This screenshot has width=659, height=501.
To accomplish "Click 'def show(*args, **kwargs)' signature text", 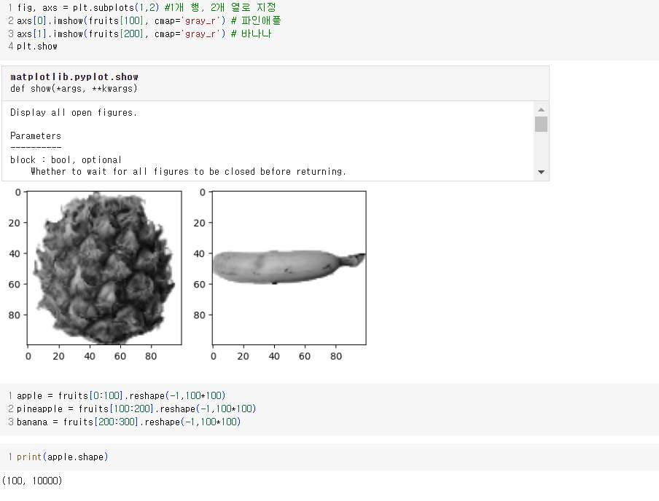I will 74,89.
